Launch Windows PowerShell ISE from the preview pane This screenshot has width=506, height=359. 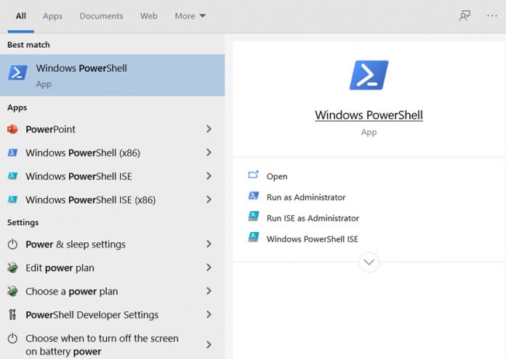pyautogui.click(x=313, y=239)
